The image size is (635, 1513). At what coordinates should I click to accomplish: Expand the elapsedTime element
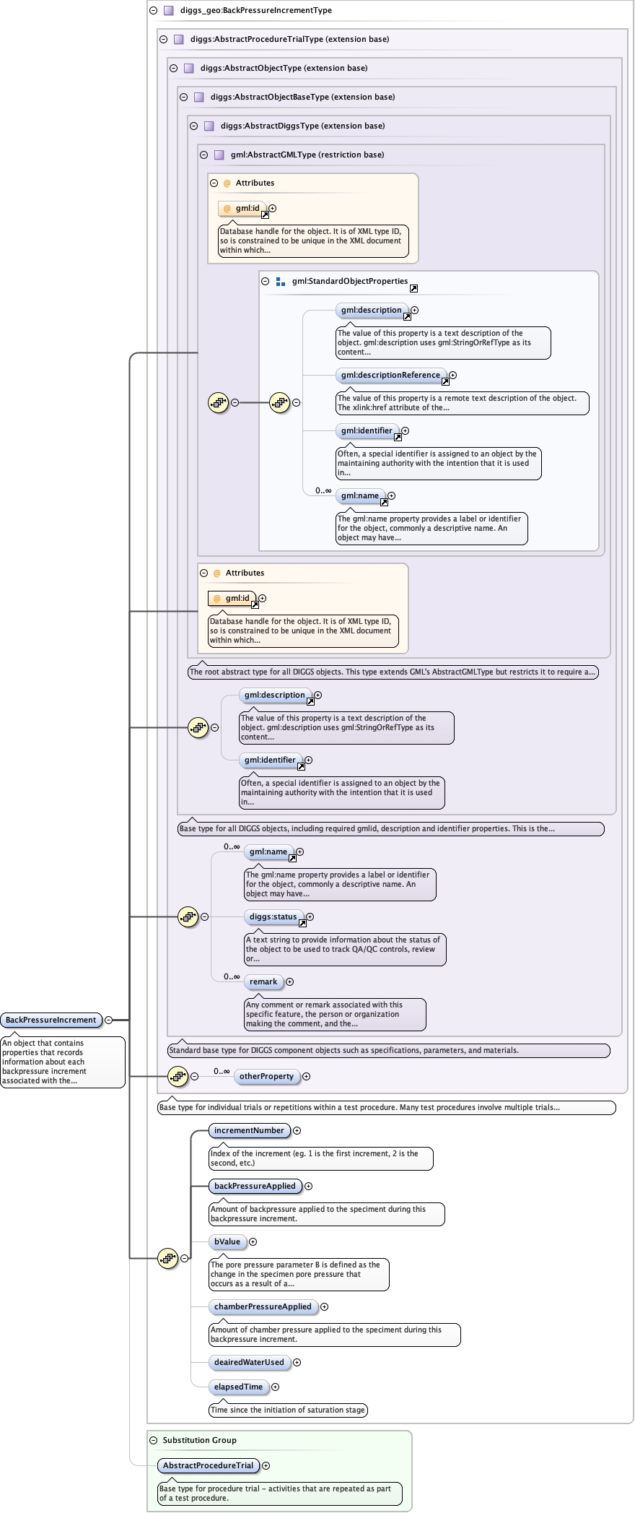pyautogui.click(x=275, y=1387)
